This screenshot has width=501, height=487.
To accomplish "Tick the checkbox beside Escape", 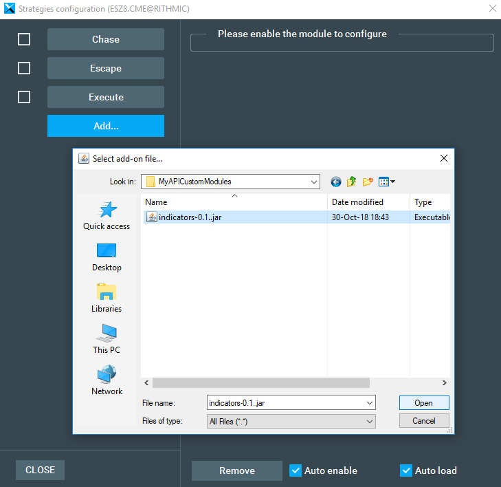I will pyautogui.click(x=24, y=68).
